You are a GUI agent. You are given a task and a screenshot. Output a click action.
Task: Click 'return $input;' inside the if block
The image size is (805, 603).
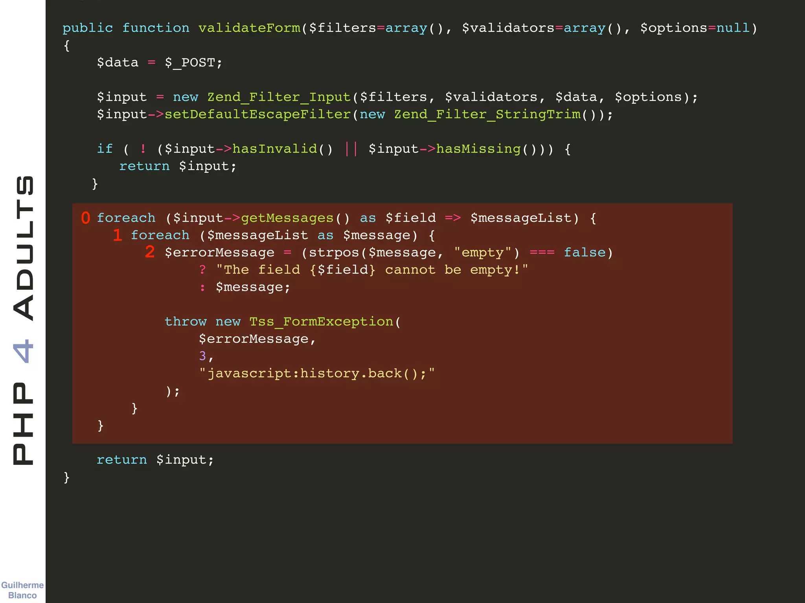(x=178, y=166)
